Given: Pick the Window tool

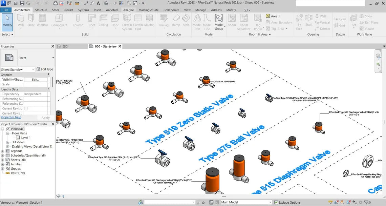Looking at the screenshot, I should tap(42, 20).
